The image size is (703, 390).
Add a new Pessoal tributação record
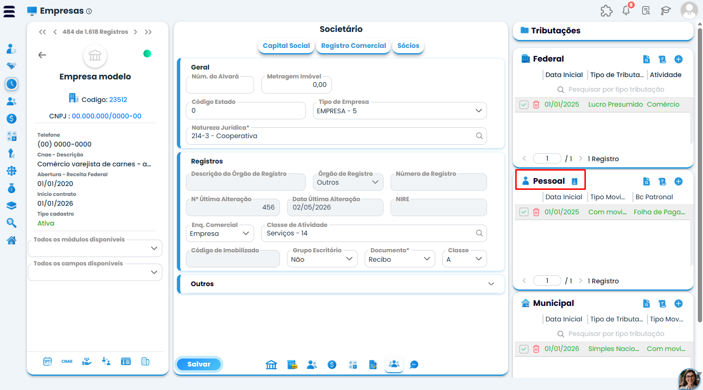pos(679,181)
